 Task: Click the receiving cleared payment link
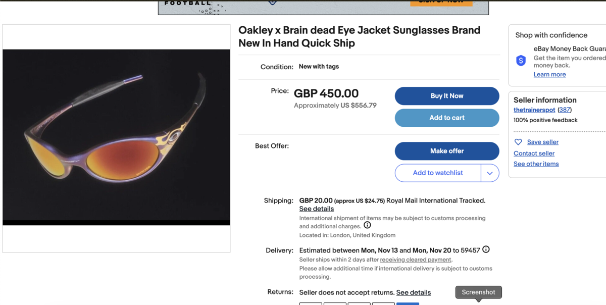coord(416,260)
